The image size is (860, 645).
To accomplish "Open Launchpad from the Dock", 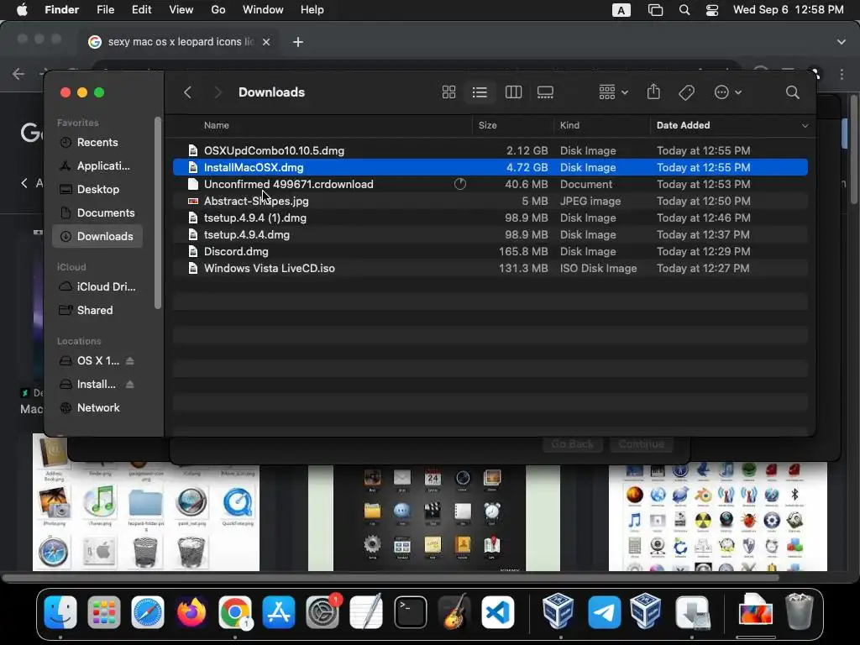I will pyautogui.click(x=103, y=612).
